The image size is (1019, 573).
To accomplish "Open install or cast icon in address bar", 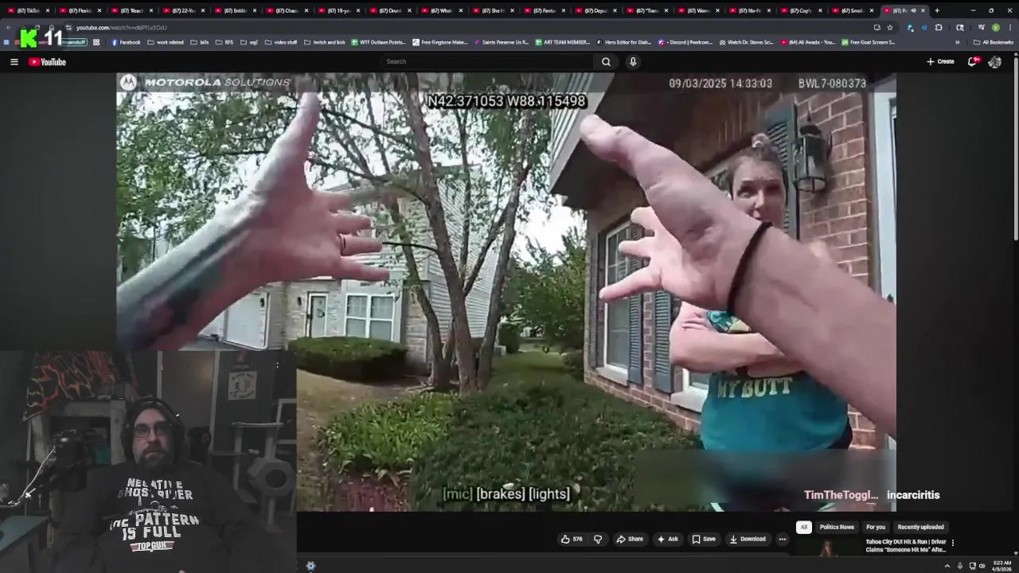I will (x=876, y=27).
